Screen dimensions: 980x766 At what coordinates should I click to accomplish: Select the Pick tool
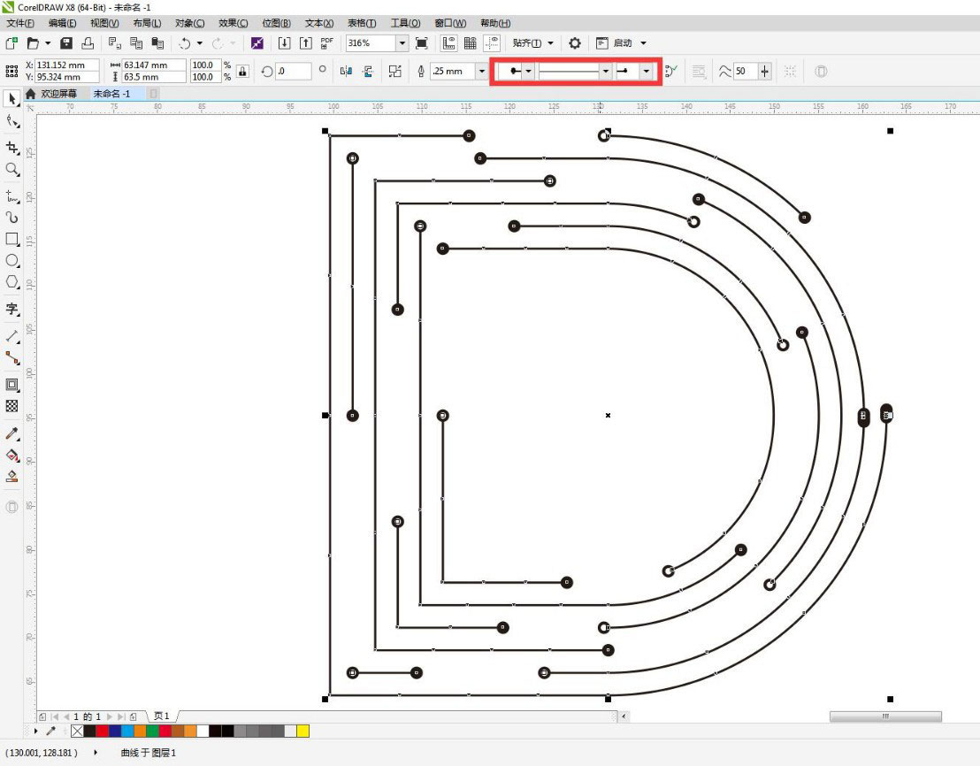(x=12, y=99)
